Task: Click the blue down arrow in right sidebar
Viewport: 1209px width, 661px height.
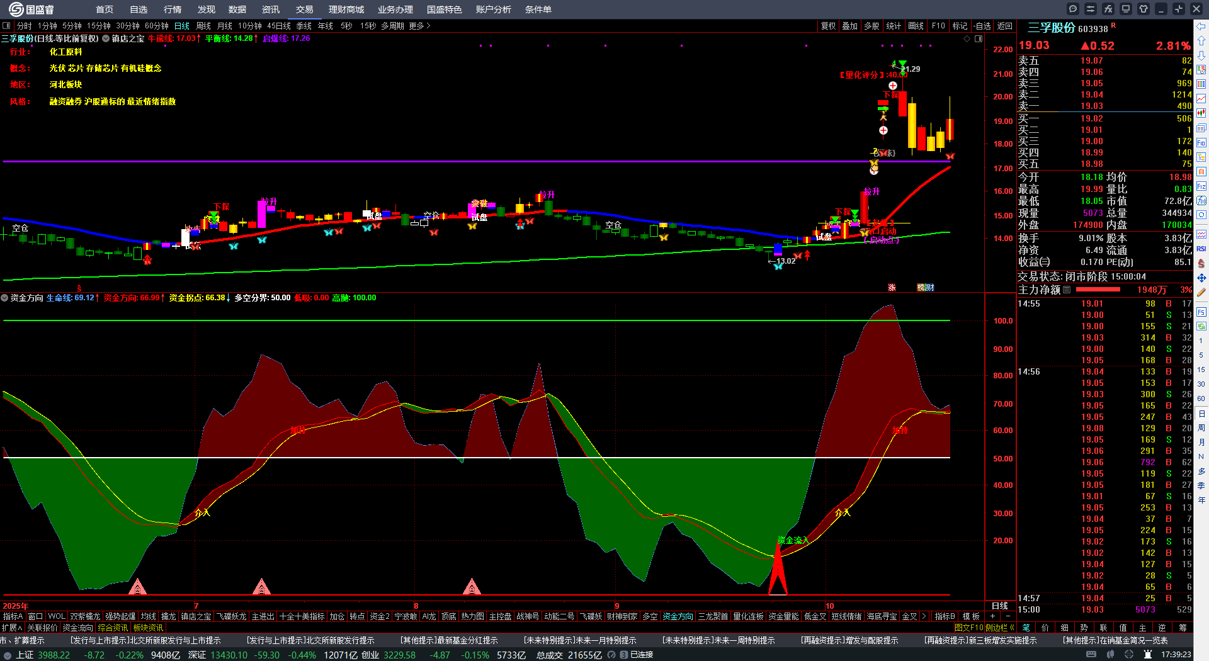Action: click(x=1201, y=55)
